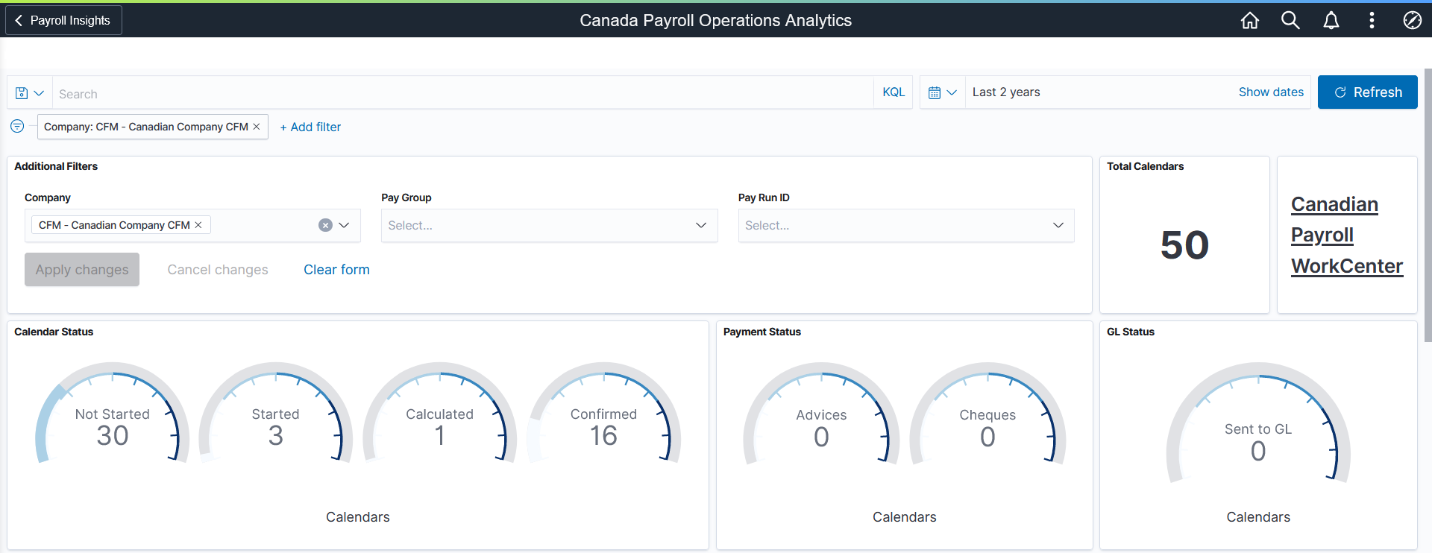Open the Actions three-dot menu

pyautogui.click(x=1372, y=20)
